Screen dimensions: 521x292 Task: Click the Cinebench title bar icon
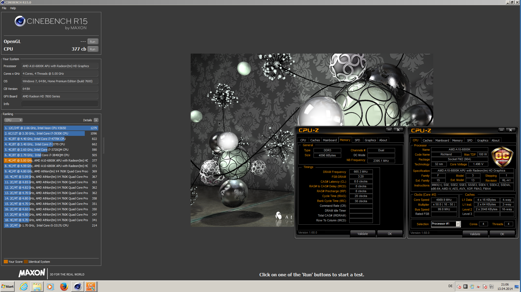(3, 2)
